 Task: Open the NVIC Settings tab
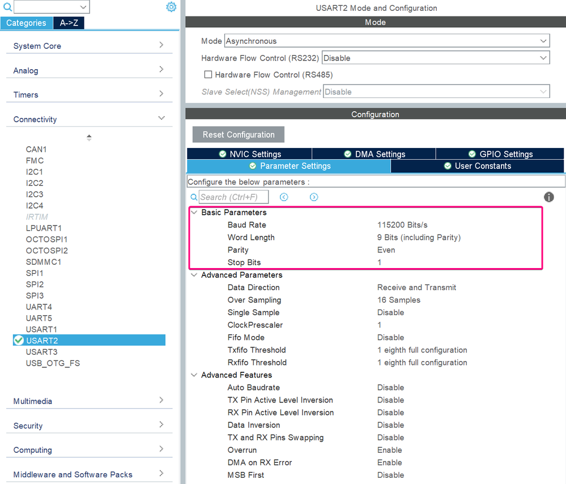pos(249,154)
